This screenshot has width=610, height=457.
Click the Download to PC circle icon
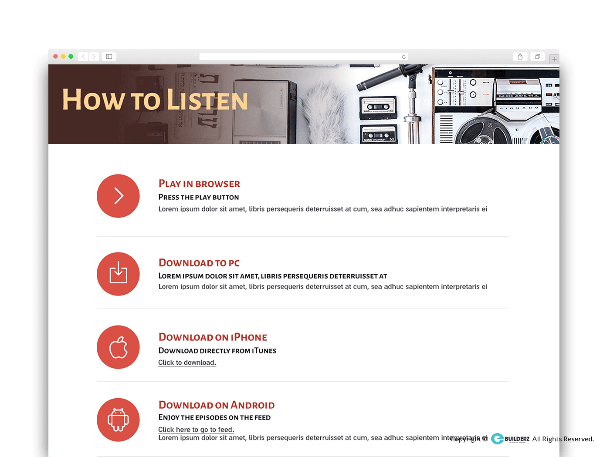[x=118, y=274]
